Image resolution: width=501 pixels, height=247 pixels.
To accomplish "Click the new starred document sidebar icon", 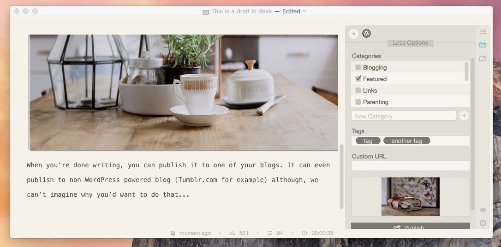I will click(x=483, y=59).
